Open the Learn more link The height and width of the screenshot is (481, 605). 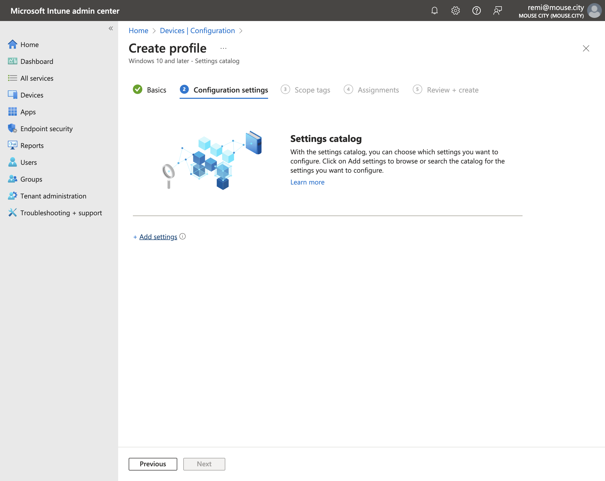[x=307, y=182]
